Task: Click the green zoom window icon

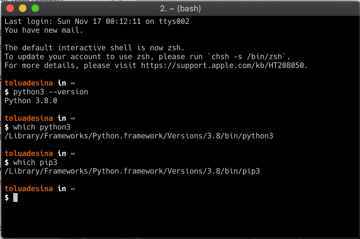Action: 35,8
